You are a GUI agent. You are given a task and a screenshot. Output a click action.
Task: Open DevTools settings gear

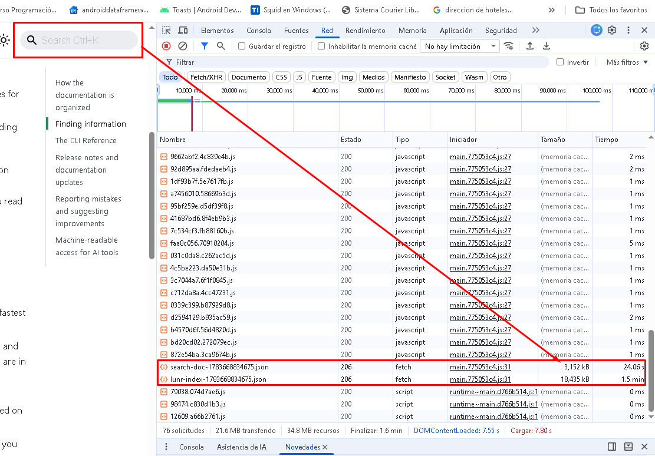[612, 30]
